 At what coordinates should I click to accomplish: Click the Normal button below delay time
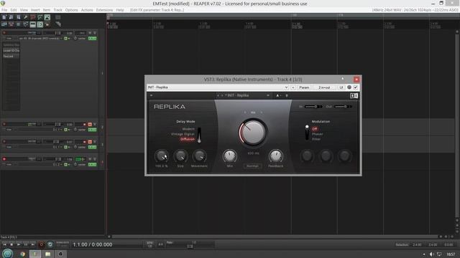pos(252,166)
